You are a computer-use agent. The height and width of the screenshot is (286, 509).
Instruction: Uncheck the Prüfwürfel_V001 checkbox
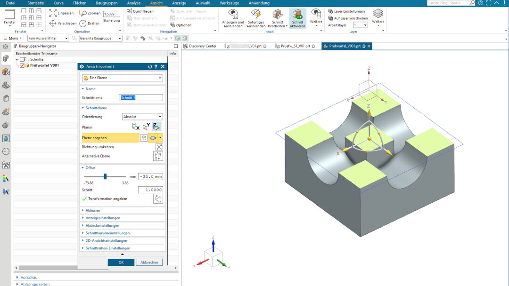(22, 65)
